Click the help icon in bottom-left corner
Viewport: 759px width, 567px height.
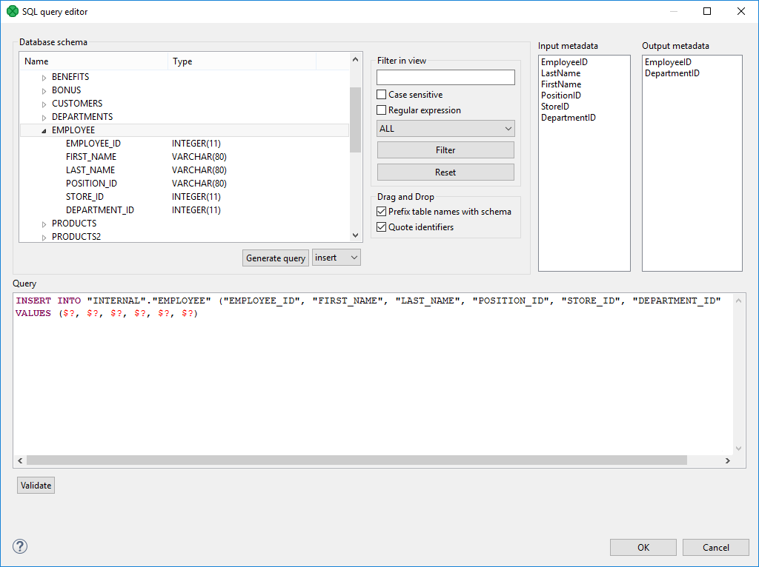tap(19, 546)
